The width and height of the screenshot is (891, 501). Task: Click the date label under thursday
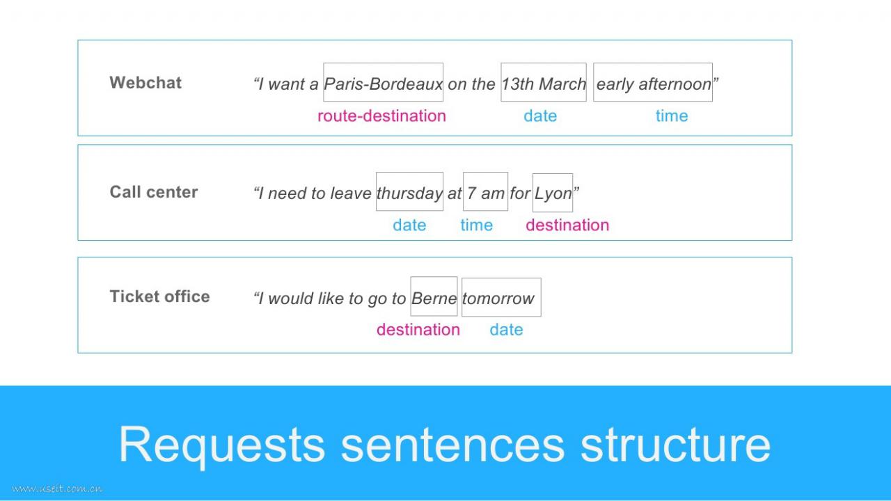pos(409,225)
